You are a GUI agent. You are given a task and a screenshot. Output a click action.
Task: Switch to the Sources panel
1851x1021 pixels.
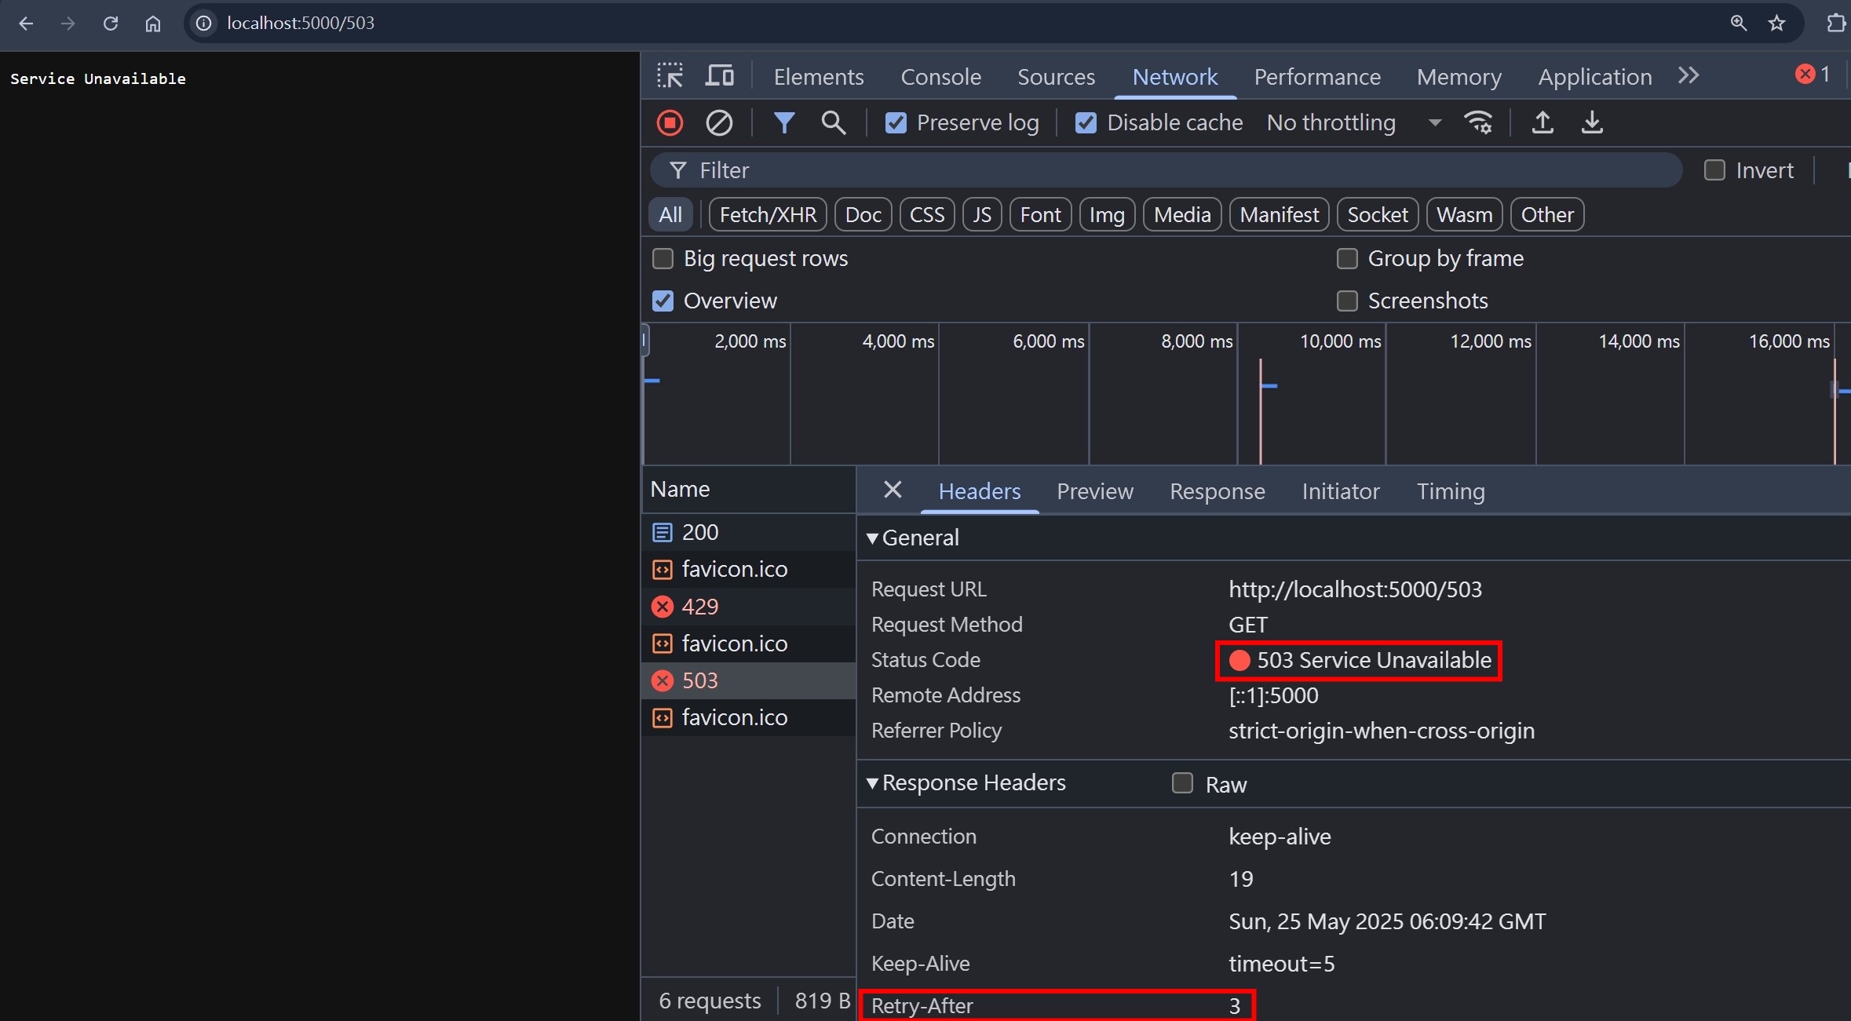1056,77
